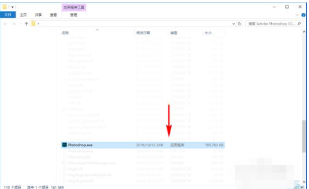Sort files by 大小 column header
This screenshot has width=309, height=189.
pyautogui.click(x=208, y=32)
